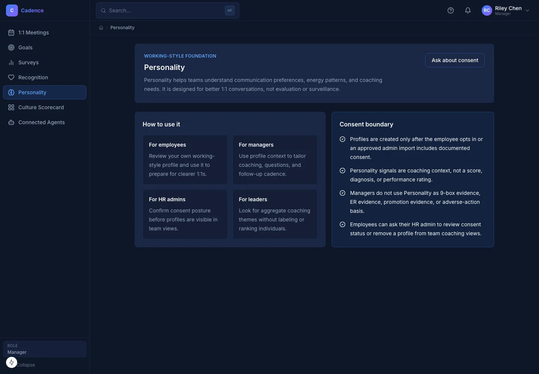The width and height of the screenshot is (539, 374).
Task: Click the search magnifier icon
Action: (103, 10)
